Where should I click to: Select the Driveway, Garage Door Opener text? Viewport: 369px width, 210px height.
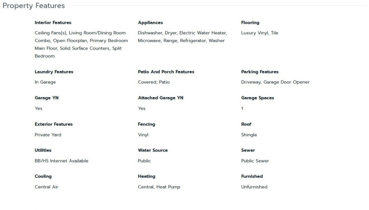click(275, 82)
